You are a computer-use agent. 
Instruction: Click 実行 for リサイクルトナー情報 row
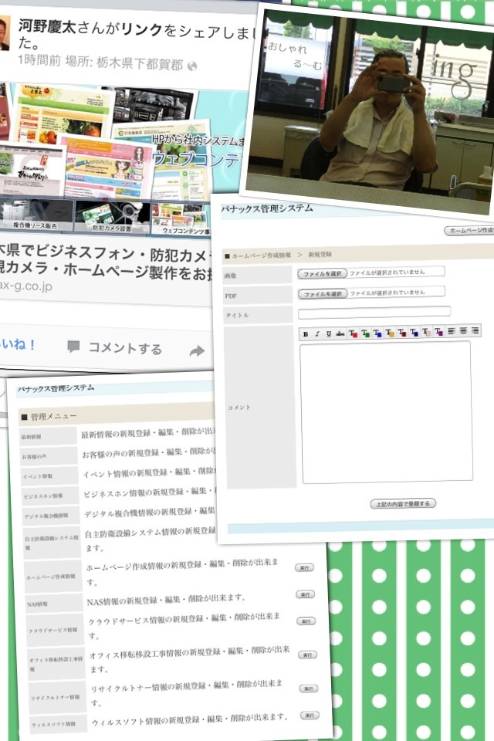pos(309,689)
